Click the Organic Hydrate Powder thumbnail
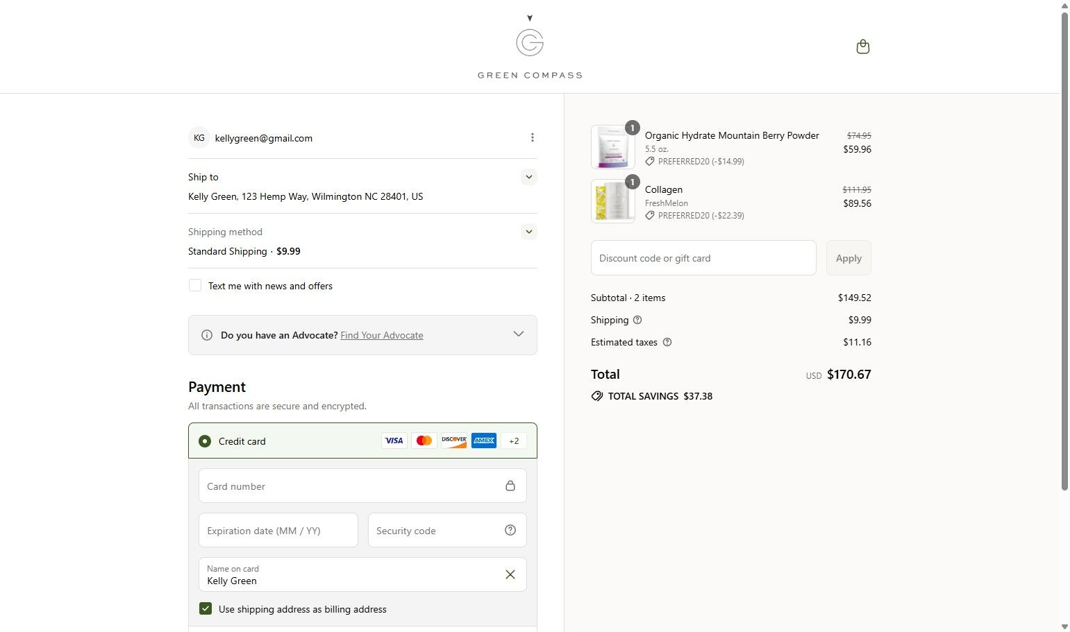 (612, 147)
